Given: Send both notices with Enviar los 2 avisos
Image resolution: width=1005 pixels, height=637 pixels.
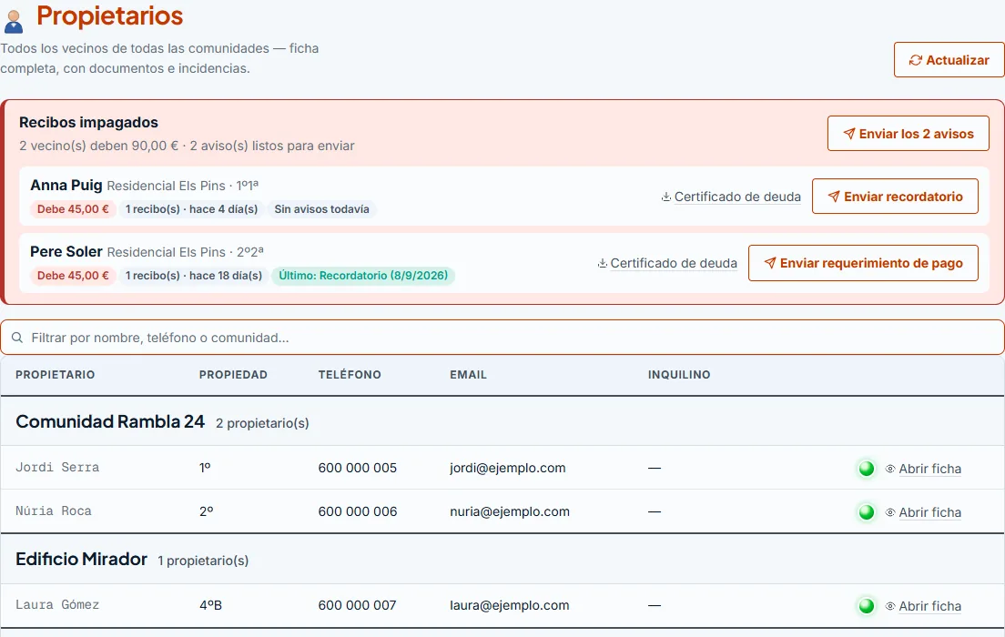Looking at the screenshot, I should coord(909,133).
